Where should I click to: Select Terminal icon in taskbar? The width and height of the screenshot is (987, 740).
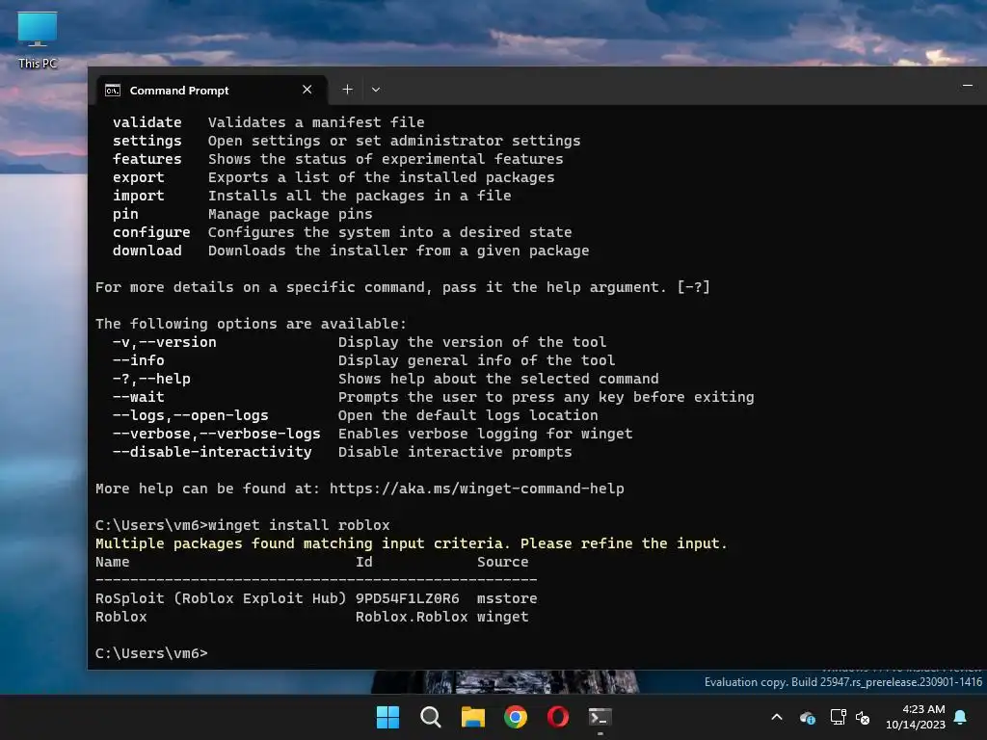pyautogui.click(x=600, y=717)
